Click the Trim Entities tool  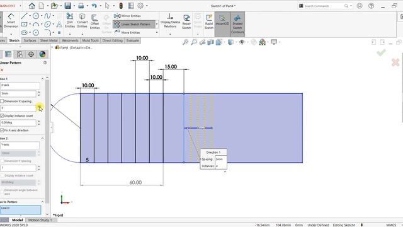pyautogui.click(x=70, y=20)
